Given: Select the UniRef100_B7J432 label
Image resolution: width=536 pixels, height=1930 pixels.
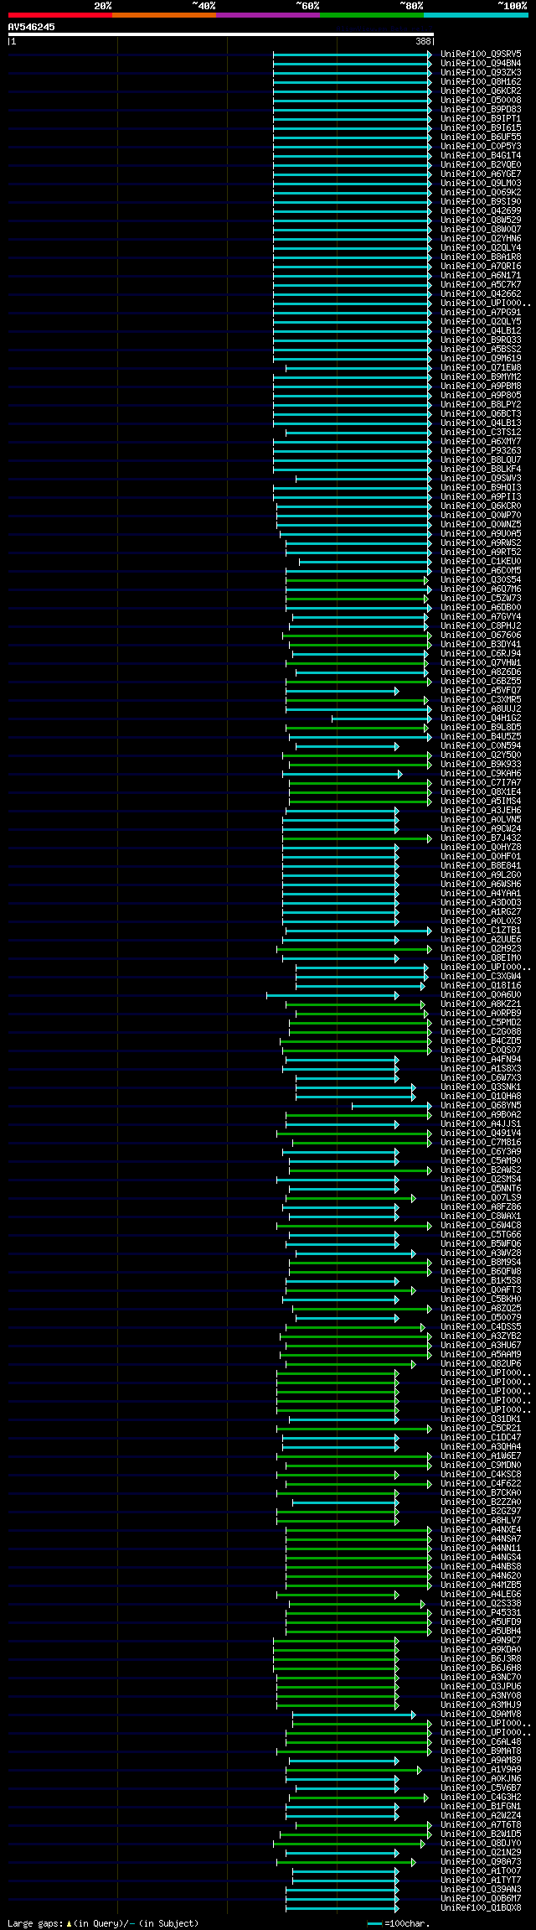Looking at the screenshot, I should pyautogui.click(x=481, y=838).
